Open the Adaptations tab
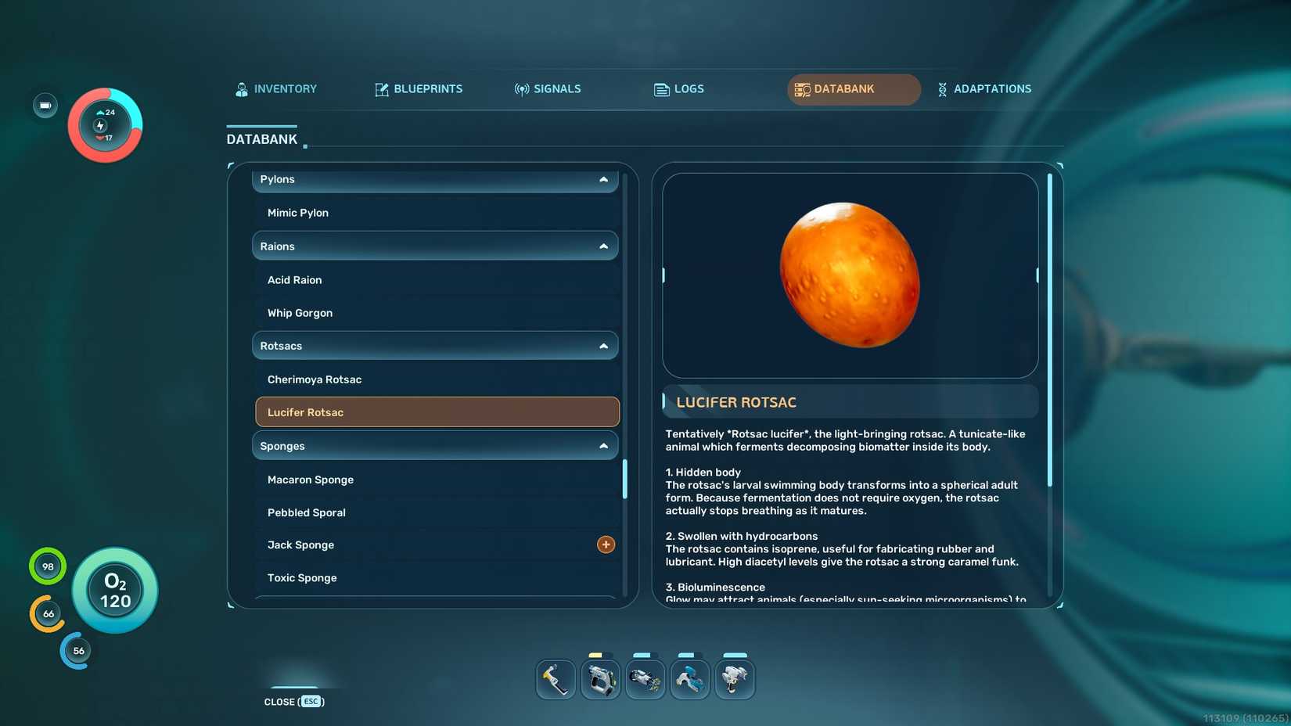This screenshot has height=726, width=1291. point(984,89)
